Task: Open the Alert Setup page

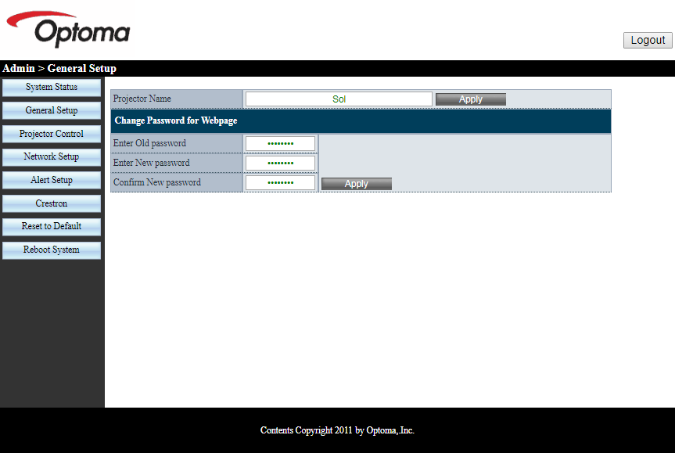Action: click(52, 180)
